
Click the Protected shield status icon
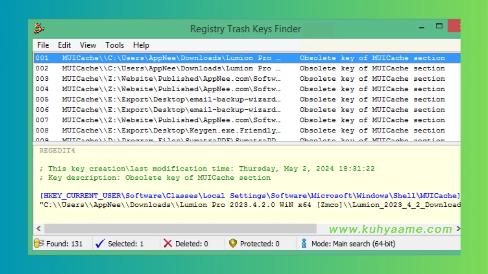point(233,244)
